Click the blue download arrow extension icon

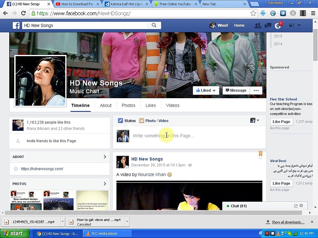click(263, 13)
